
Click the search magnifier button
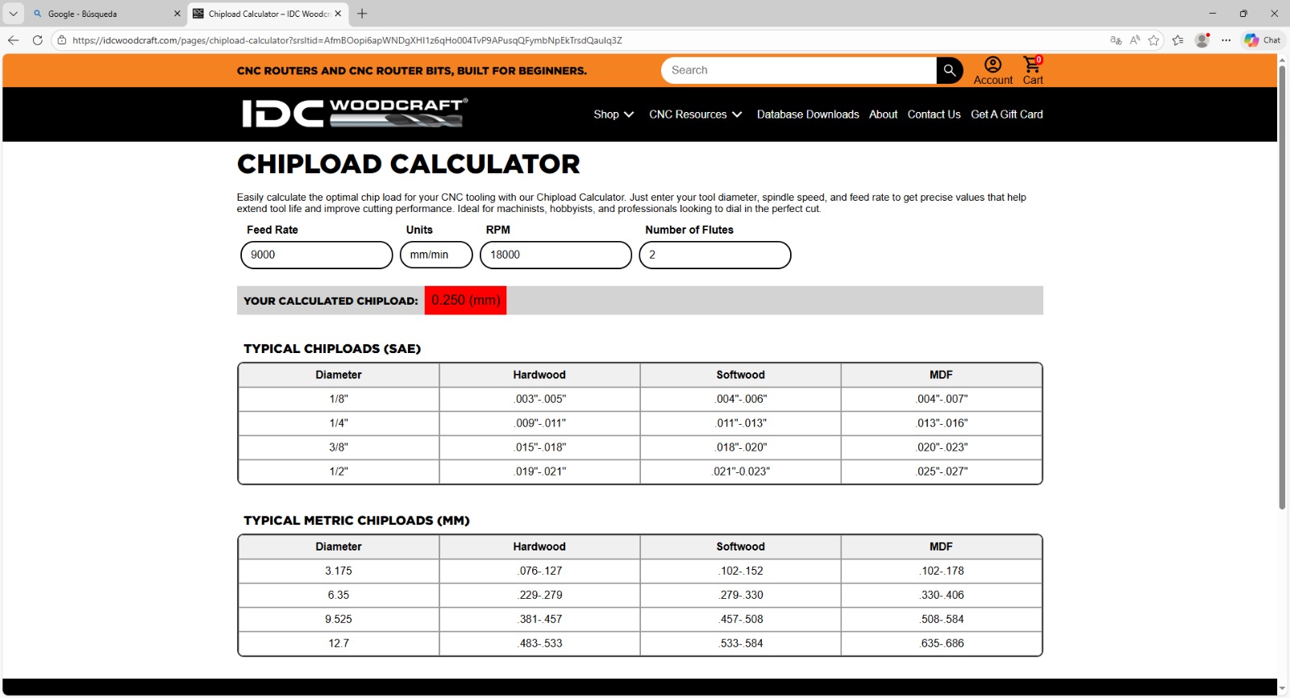[950, 70]
